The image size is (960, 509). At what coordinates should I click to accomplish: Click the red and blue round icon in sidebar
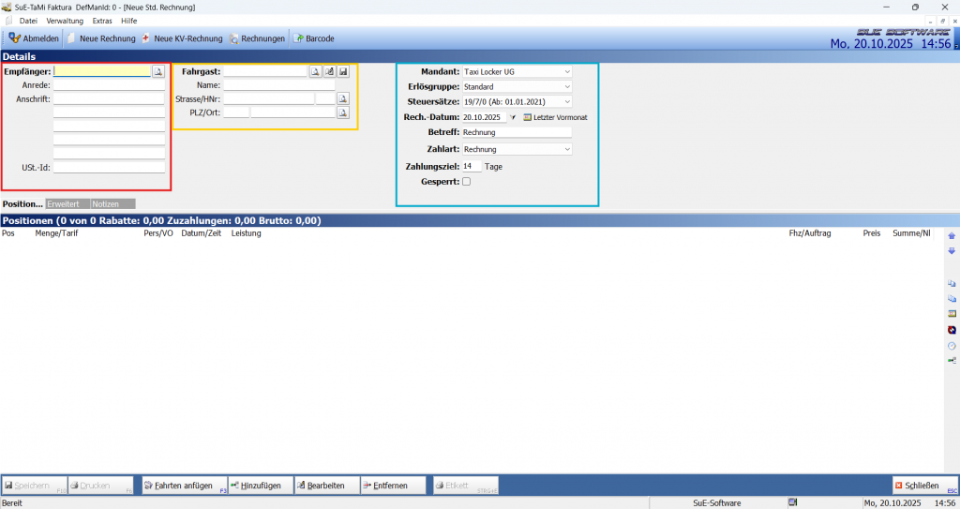(x=952, y=330)
